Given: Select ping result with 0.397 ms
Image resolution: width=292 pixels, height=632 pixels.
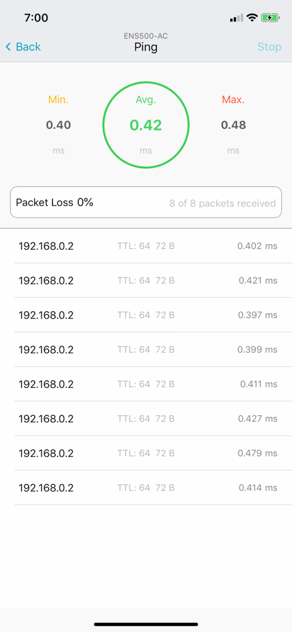Looking at the screenshot, I should 146,315.
